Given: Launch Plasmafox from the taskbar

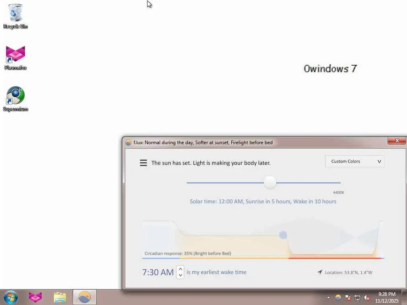Looking at the screenshot, I should [x=35, y=297].
